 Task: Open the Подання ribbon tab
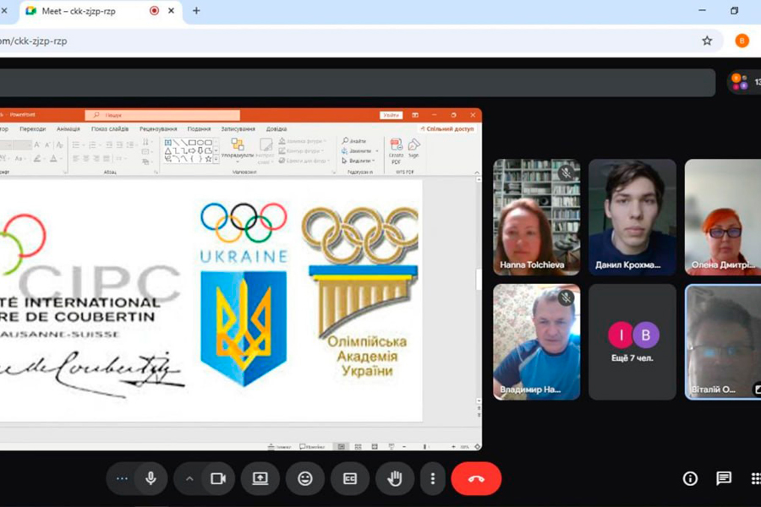point(199,129)
